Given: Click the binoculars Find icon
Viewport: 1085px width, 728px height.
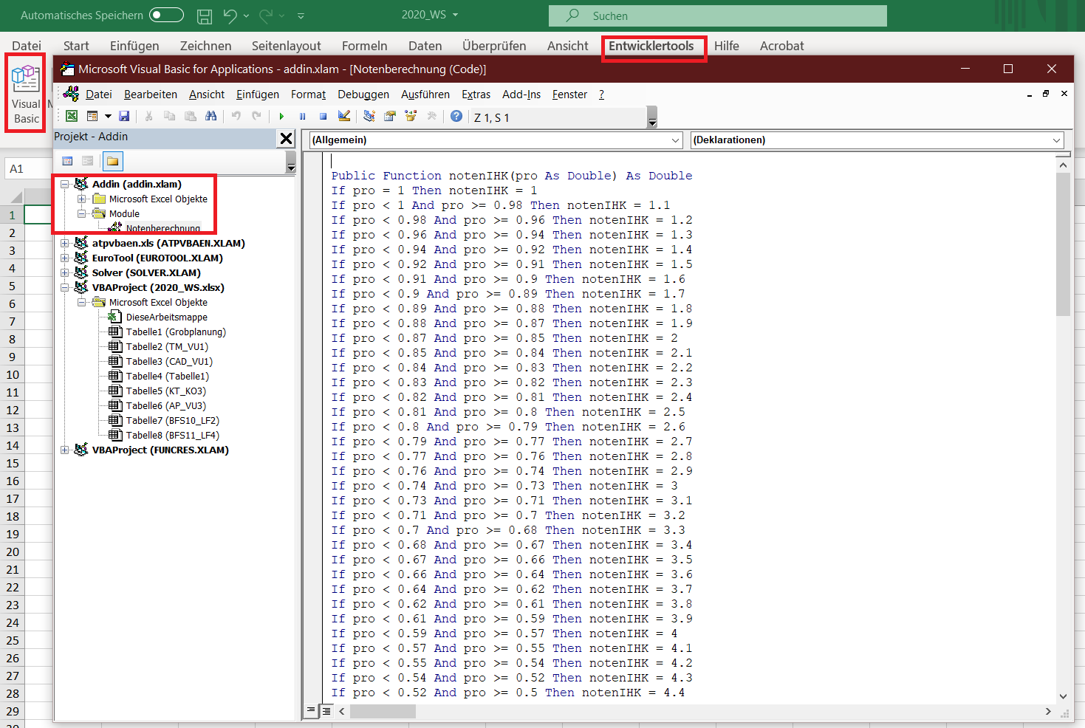Looking at the screenshot, I should (x=211, y=116).
